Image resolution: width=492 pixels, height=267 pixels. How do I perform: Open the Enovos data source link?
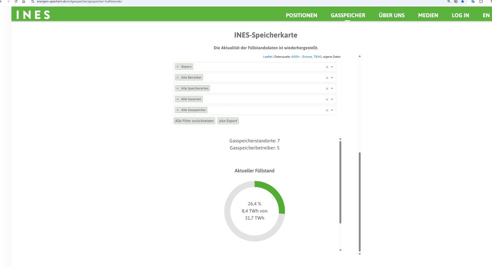307,57
